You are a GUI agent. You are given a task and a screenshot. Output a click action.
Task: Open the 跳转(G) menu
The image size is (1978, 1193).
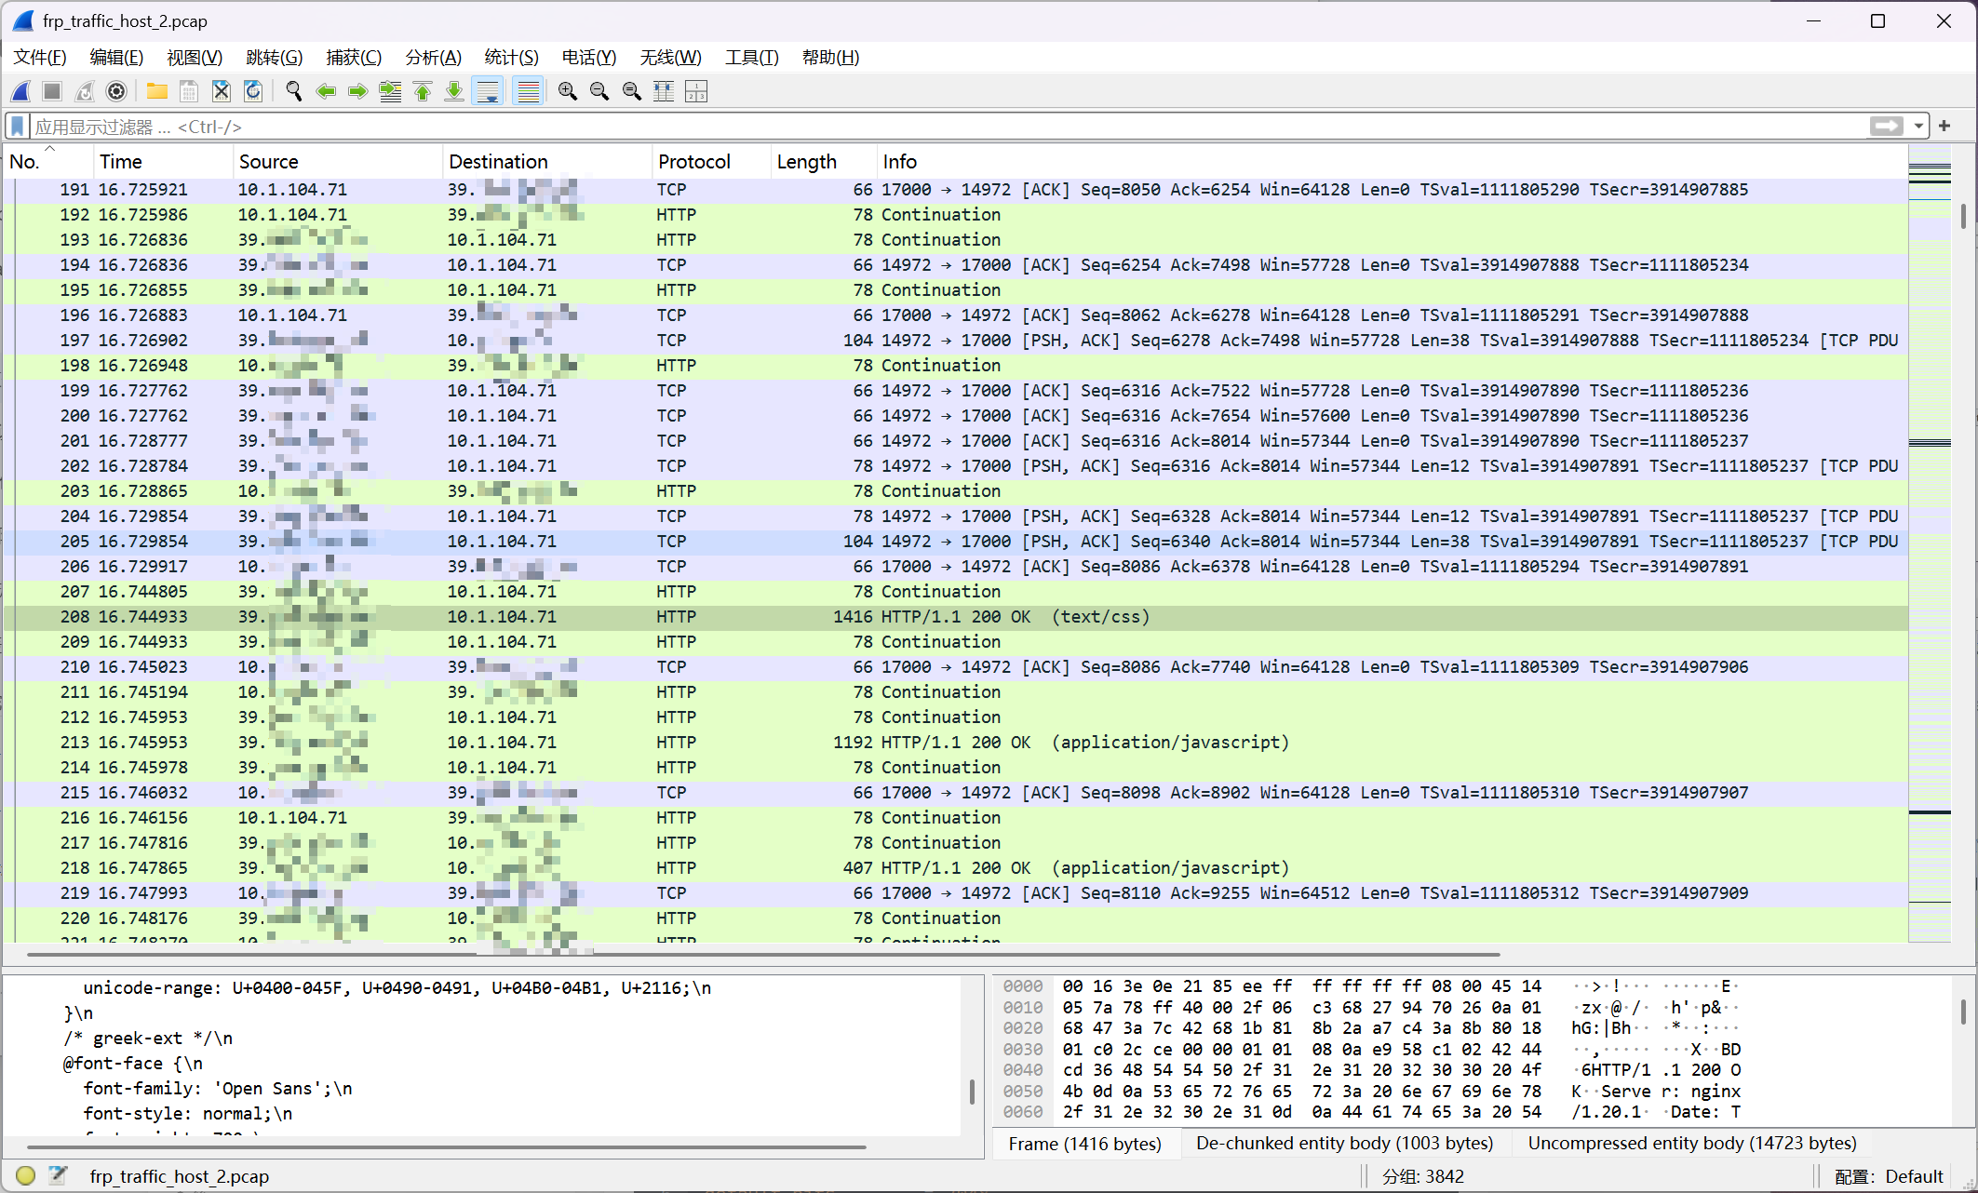pos(275,58)
